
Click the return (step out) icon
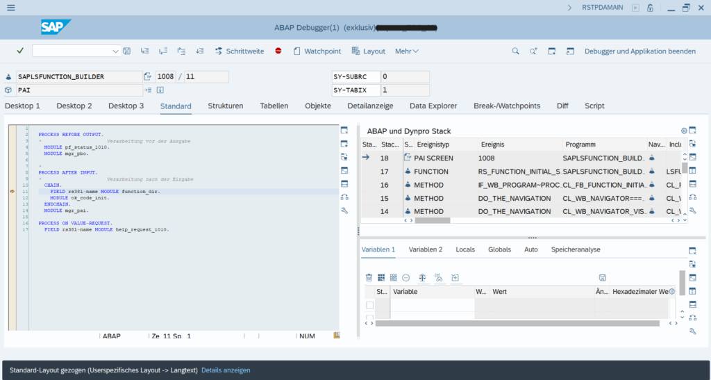coord(181,51)
